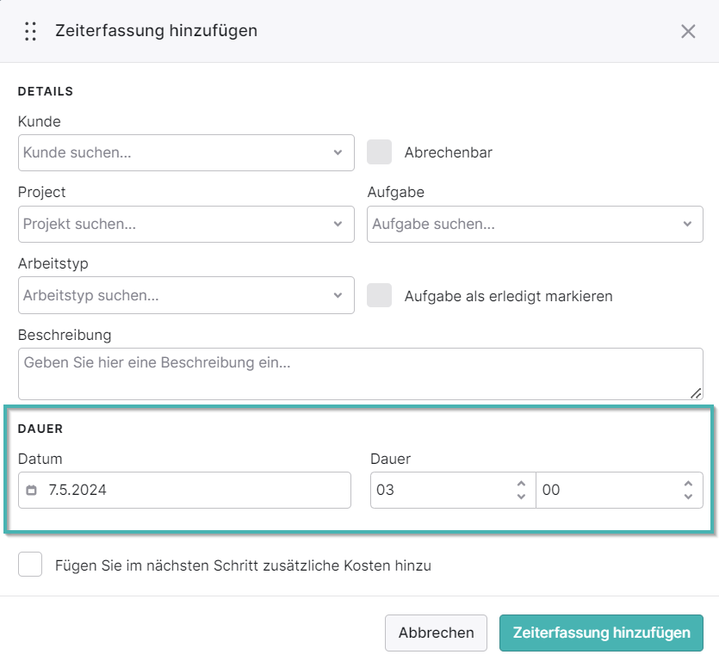Enable the Abrechenbar checkbox
Image resolution: width=719 pixels, height=667 pixels.
tap(379, 152)
